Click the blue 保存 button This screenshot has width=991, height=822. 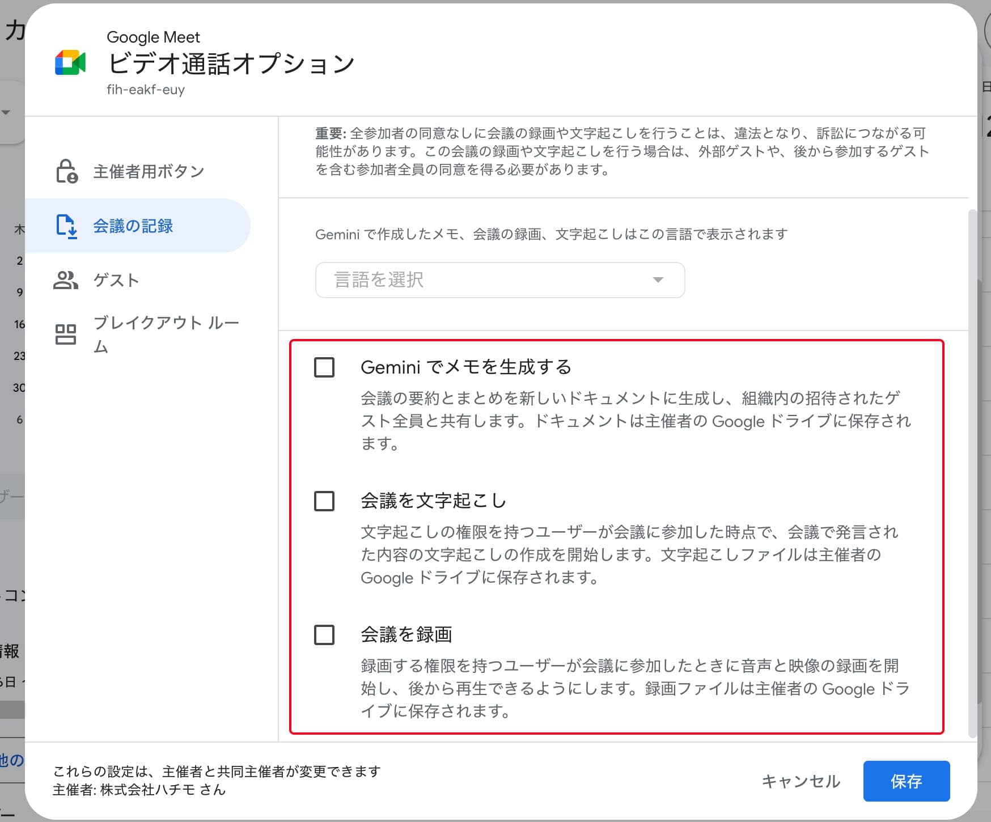click(906, 781)
